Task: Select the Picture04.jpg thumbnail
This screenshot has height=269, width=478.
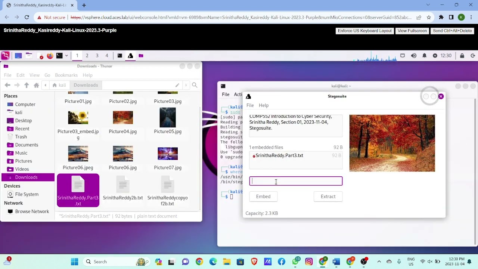Action: (x=123, y=118)
